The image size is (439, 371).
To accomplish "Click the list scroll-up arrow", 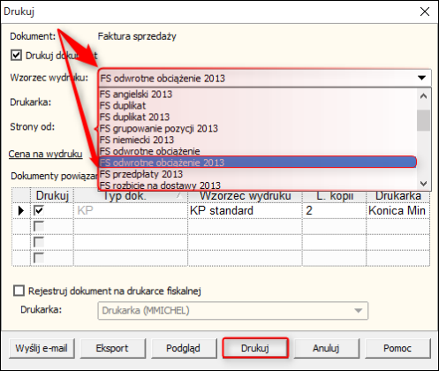I will coord(423,96).
